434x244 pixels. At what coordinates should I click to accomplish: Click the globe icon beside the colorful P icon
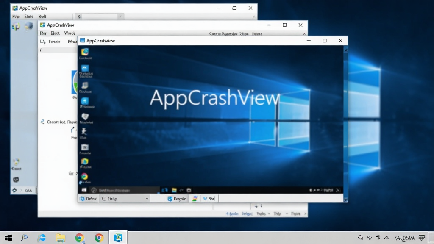[29, 26]
